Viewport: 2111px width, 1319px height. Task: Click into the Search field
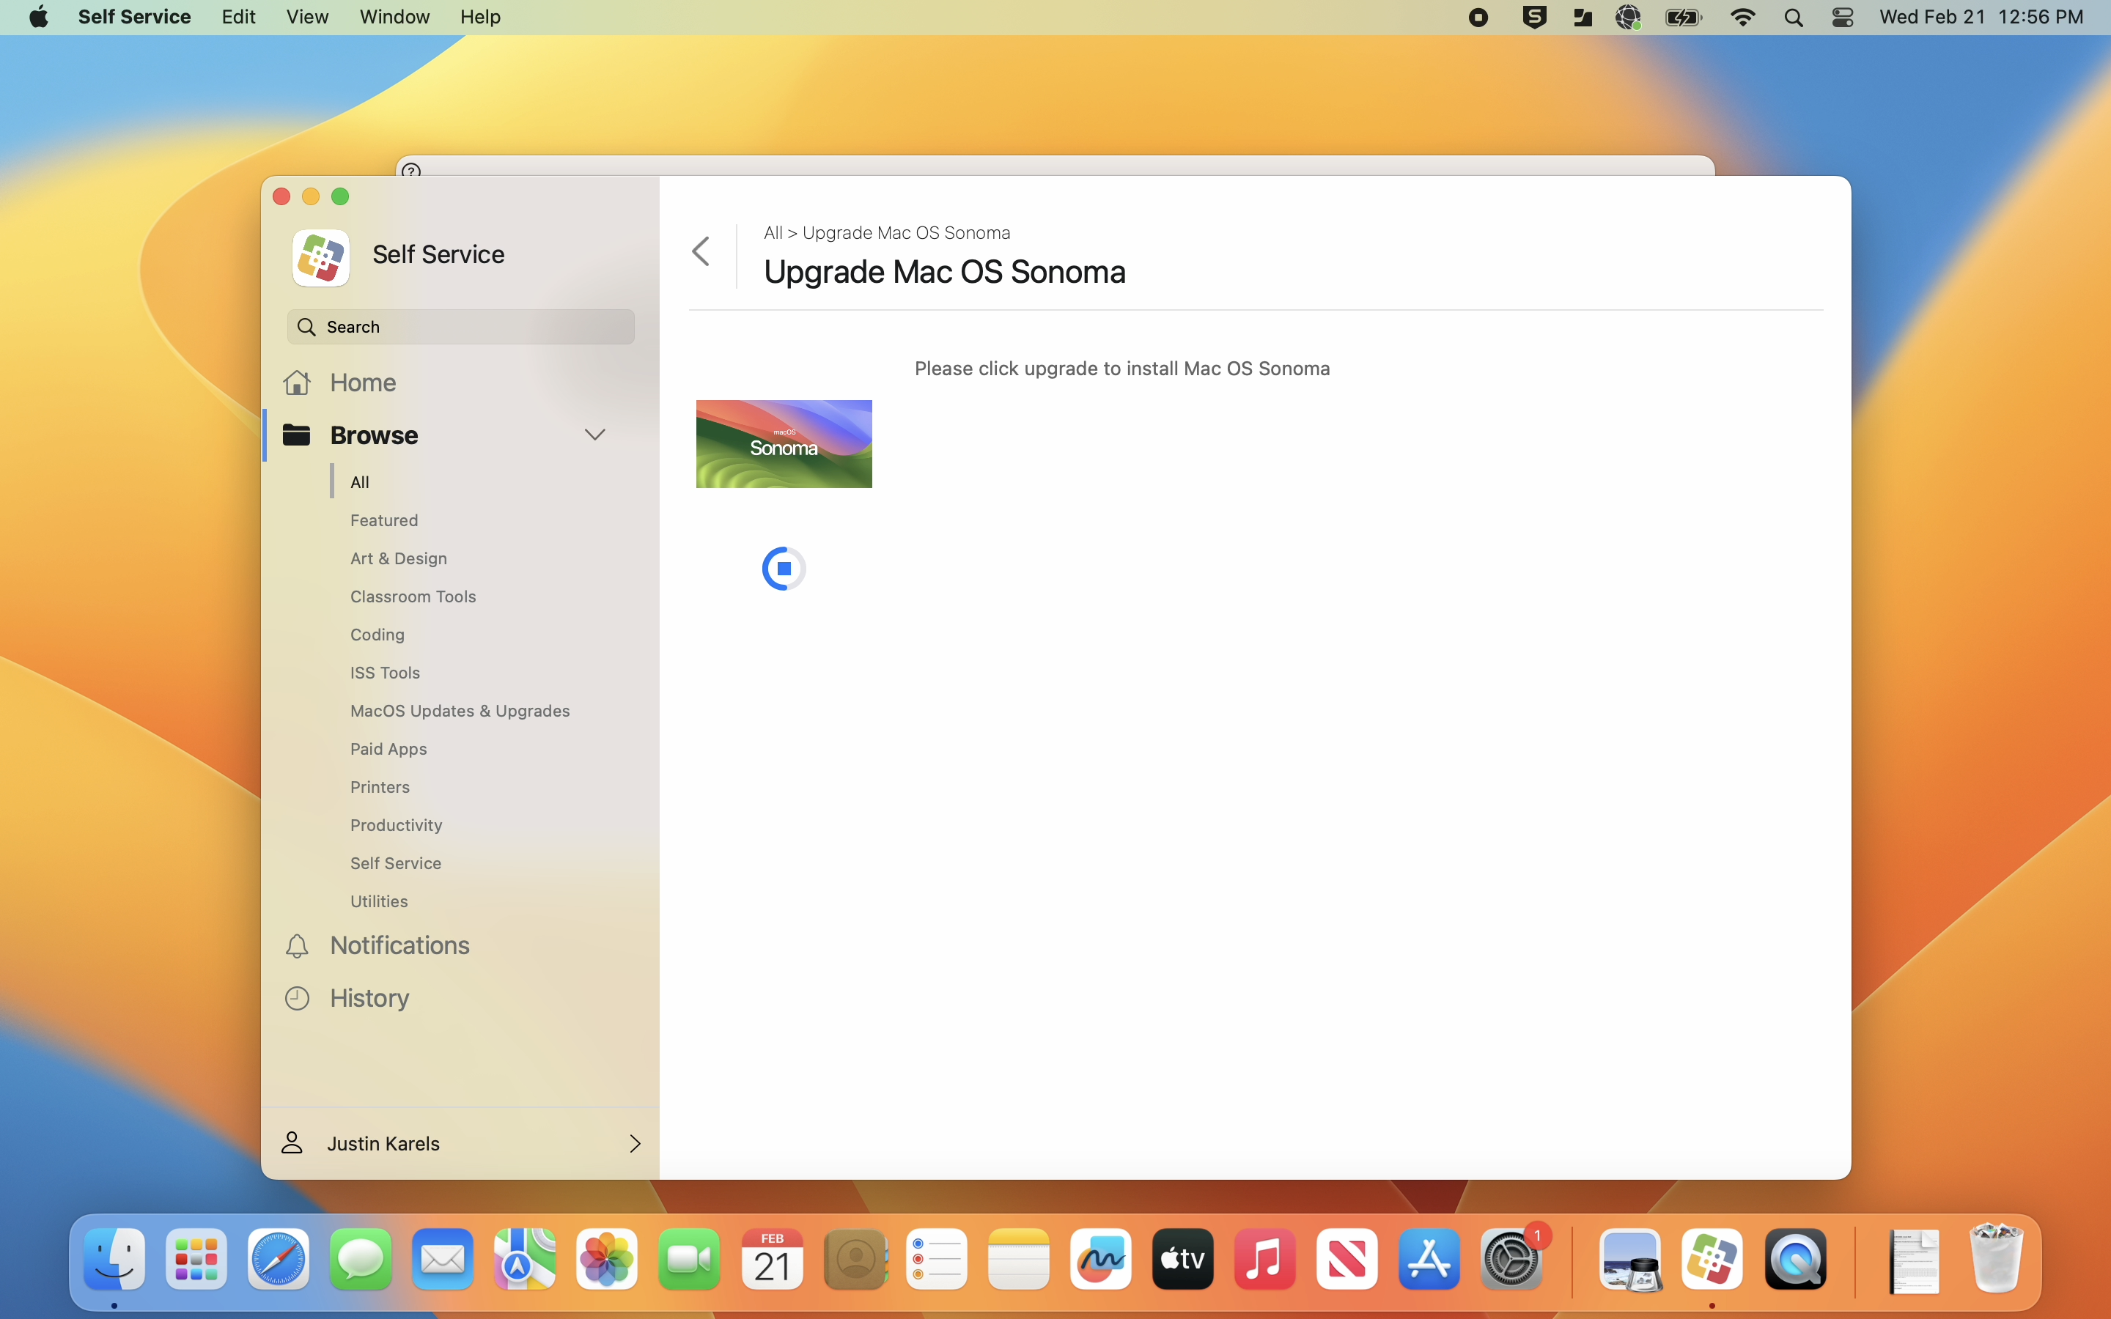point(460,326)
